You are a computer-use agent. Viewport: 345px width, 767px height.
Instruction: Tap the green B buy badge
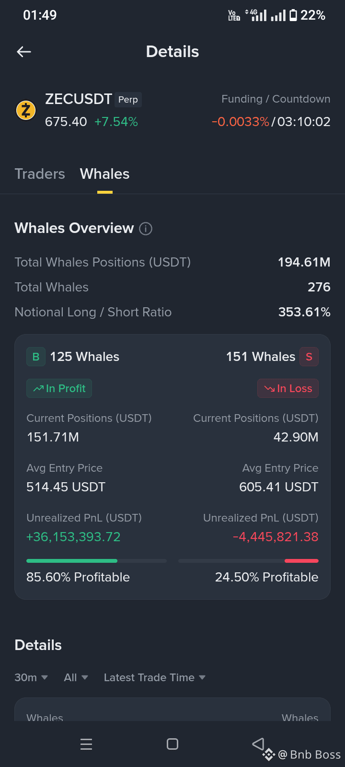click(36, 357)
